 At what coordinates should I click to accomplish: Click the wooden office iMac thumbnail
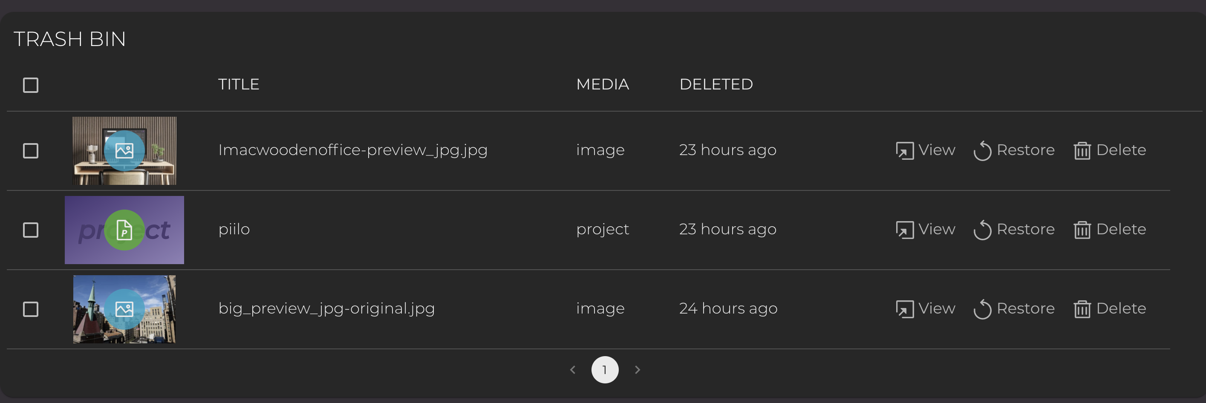(x=124, y=151)
